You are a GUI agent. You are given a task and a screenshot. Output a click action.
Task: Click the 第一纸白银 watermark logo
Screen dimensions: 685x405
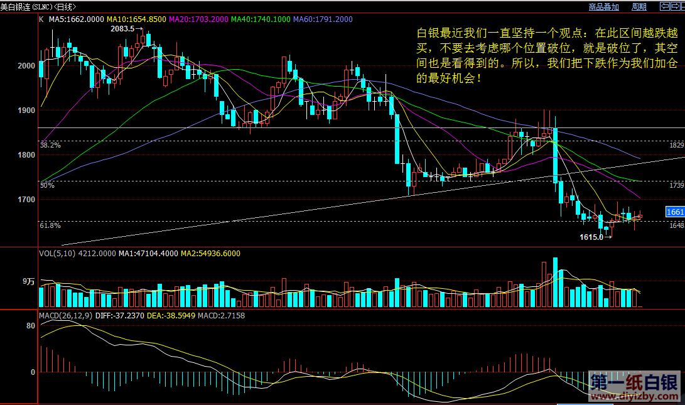(x=634, y=382)
